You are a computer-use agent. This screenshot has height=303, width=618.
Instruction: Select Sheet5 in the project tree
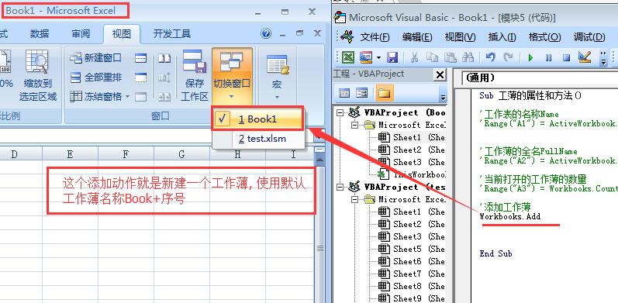411,249
